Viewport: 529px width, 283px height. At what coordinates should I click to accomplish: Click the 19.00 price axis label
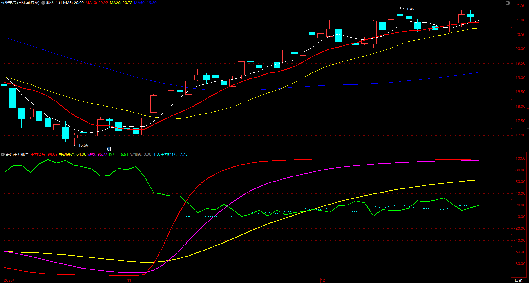click(520, 78)
